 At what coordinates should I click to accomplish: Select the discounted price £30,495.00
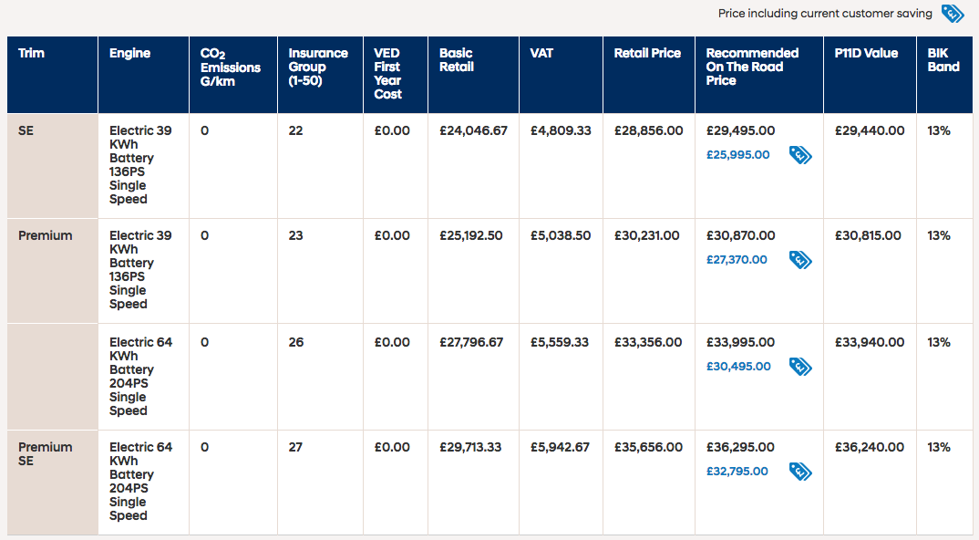[x=738, y=367]
